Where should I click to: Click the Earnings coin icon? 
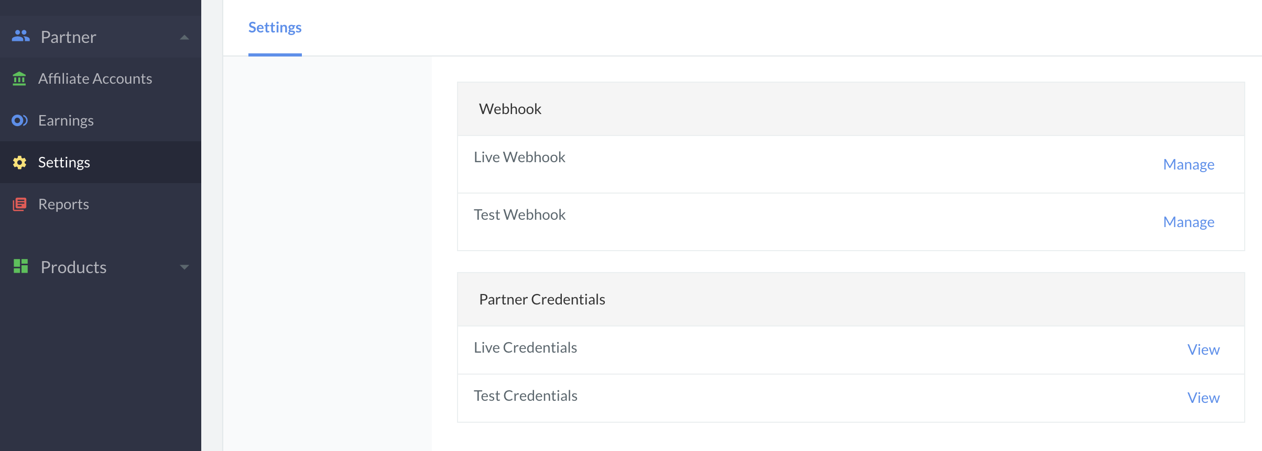(19, 120)
